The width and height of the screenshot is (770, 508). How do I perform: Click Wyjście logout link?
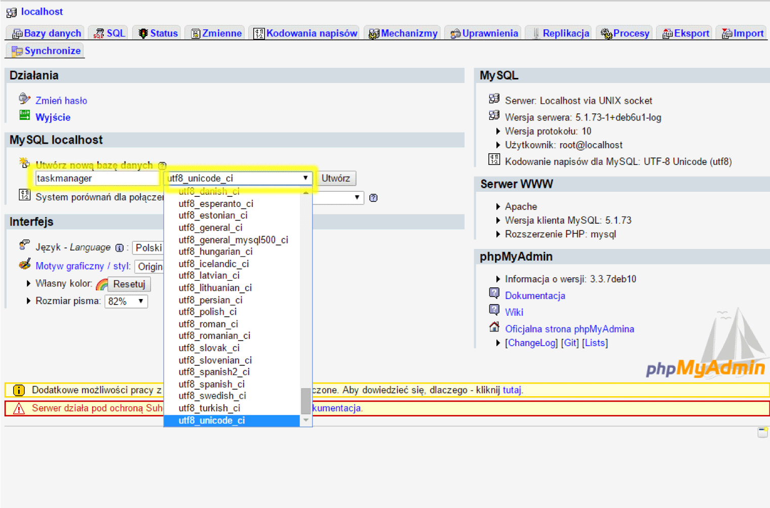[x=53, y=117]
